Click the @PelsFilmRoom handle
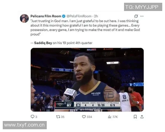 (x=79, y=16)
